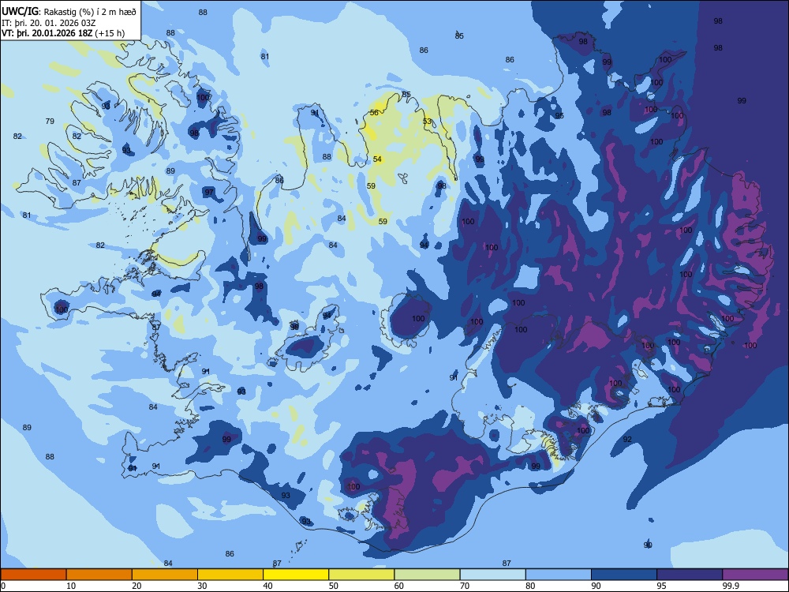Click the '54' humidity value on the map

(x=377, y=159)
